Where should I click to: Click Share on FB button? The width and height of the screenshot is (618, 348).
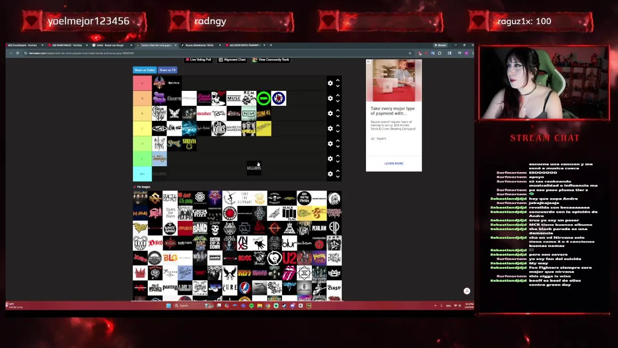(167, 70)
